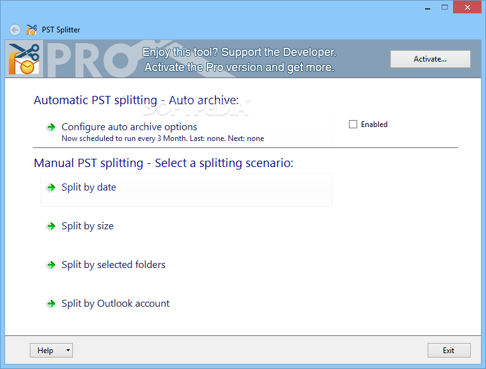Click the 'Enabled' checkbox label
Viewport: 486px width, 369px height.
pyautogui.click(x=374, y=124)
